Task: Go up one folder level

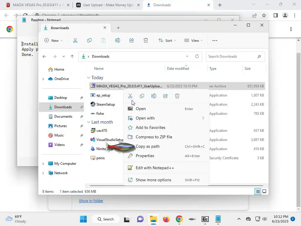Action: 72,56
